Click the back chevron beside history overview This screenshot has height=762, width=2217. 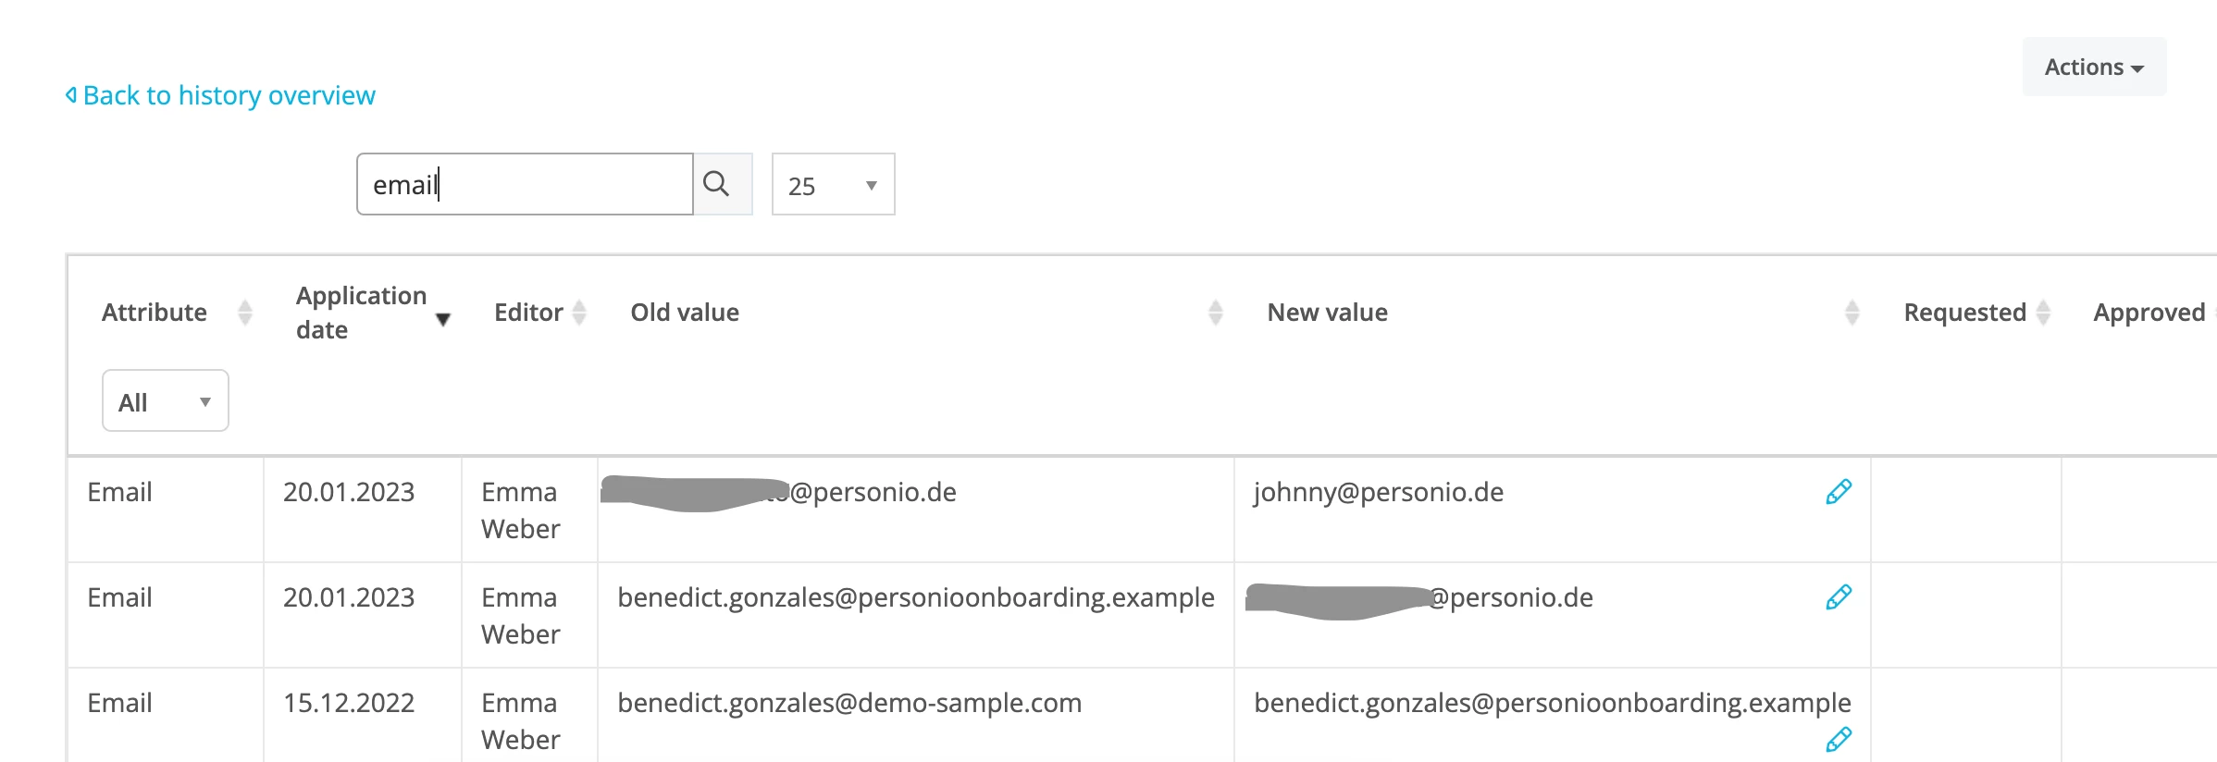[x=71, y=94]
